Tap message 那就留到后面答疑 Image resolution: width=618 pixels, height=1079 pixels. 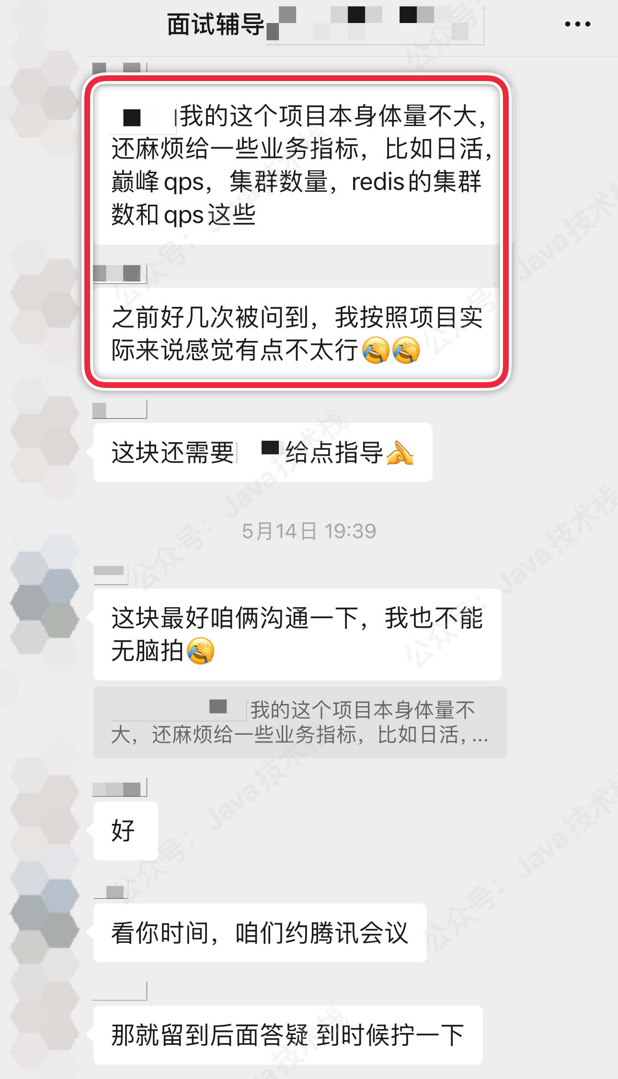pos(288,1035)
